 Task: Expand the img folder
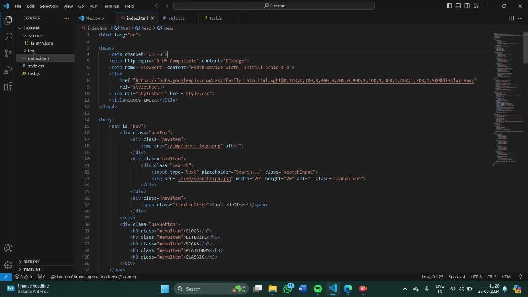(32, 51)
